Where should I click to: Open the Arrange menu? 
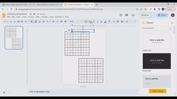[x=44, y=17]
